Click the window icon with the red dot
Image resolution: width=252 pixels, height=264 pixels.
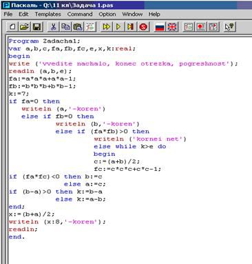tap(200, 27)
